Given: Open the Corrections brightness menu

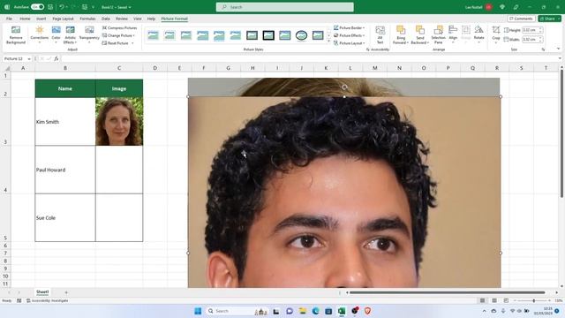Looking at the screenshot, I should coord(39,35).
